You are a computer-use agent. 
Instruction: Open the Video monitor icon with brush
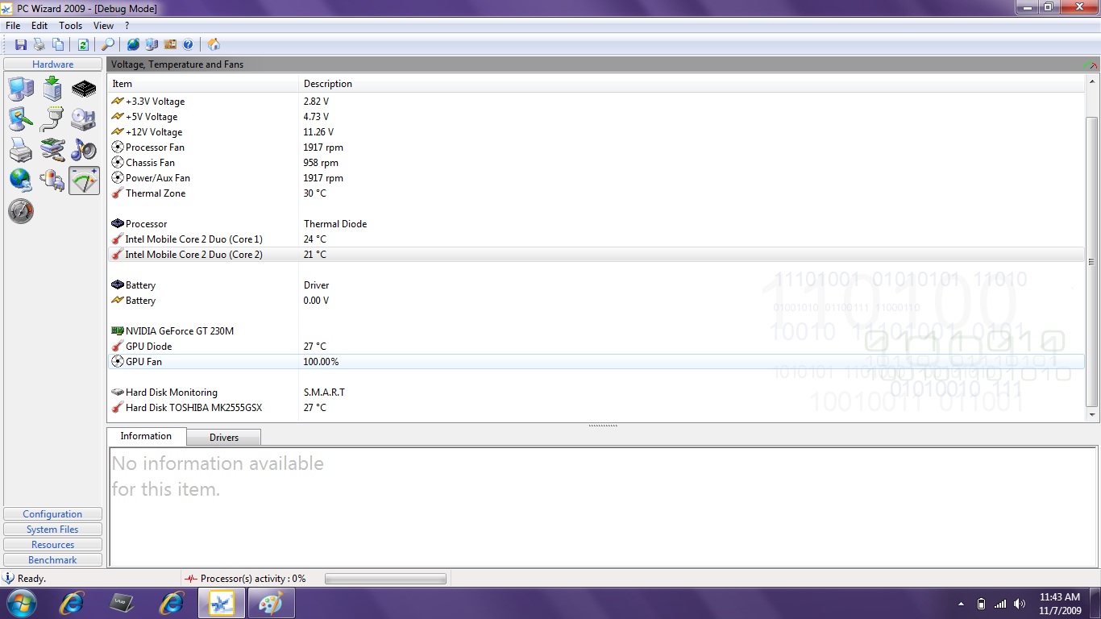(x=21, y=119)
